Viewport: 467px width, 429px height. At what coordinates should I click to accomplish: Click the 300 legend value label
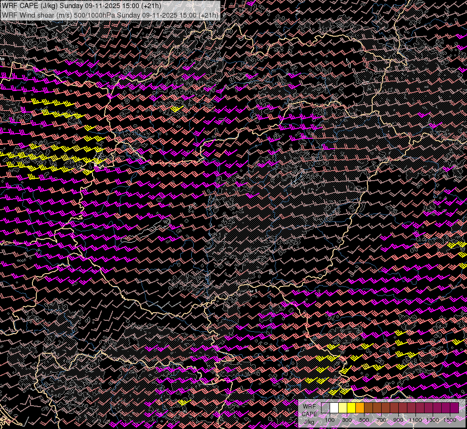(x=347, y=420)
